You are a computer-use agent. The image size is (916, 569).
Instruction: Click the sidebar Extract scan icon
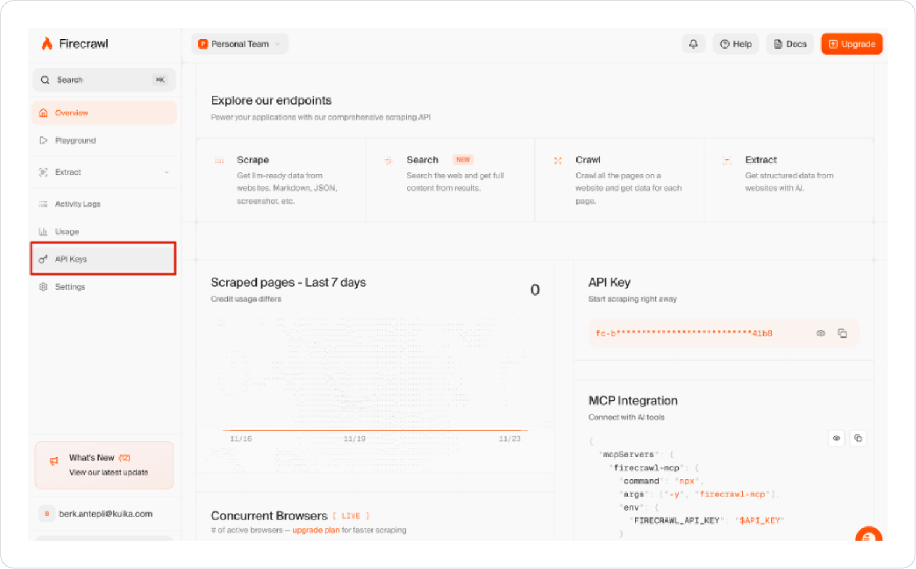[43, 172]
